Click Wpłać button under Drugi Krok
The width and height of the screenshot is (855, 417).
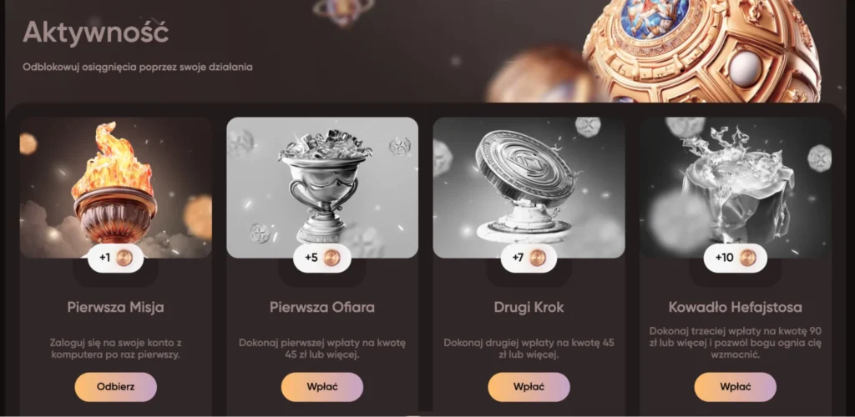point(529,387)
